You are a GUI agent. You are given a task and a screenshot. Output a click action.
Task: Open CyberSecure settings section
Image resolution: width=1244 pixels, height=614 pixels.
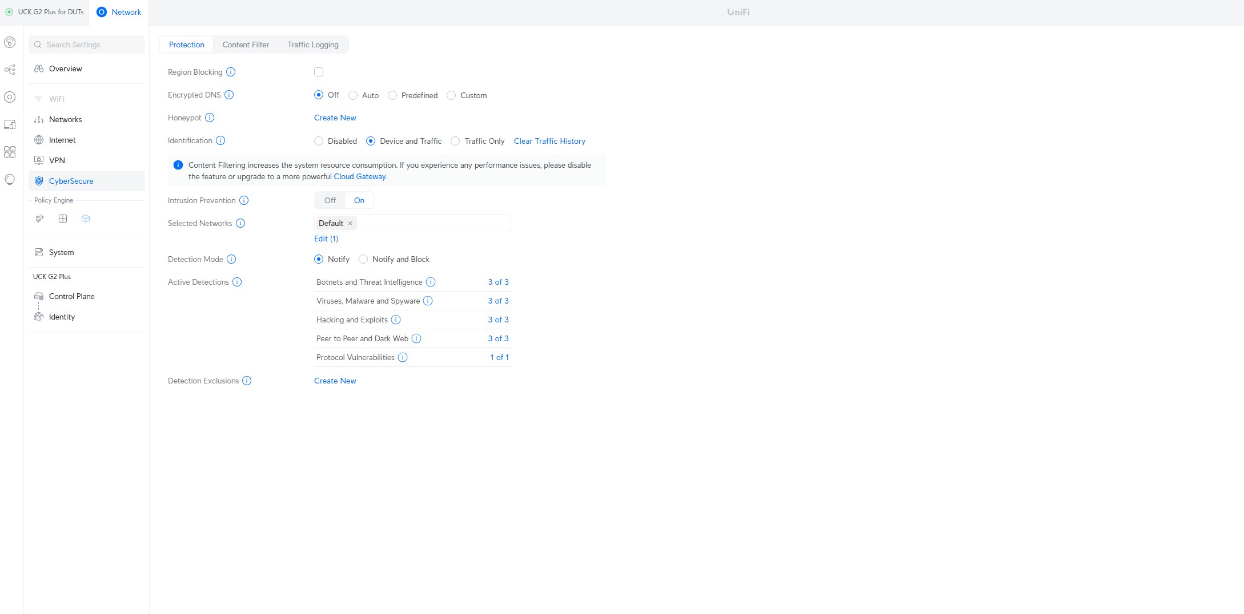pos(86,181)
